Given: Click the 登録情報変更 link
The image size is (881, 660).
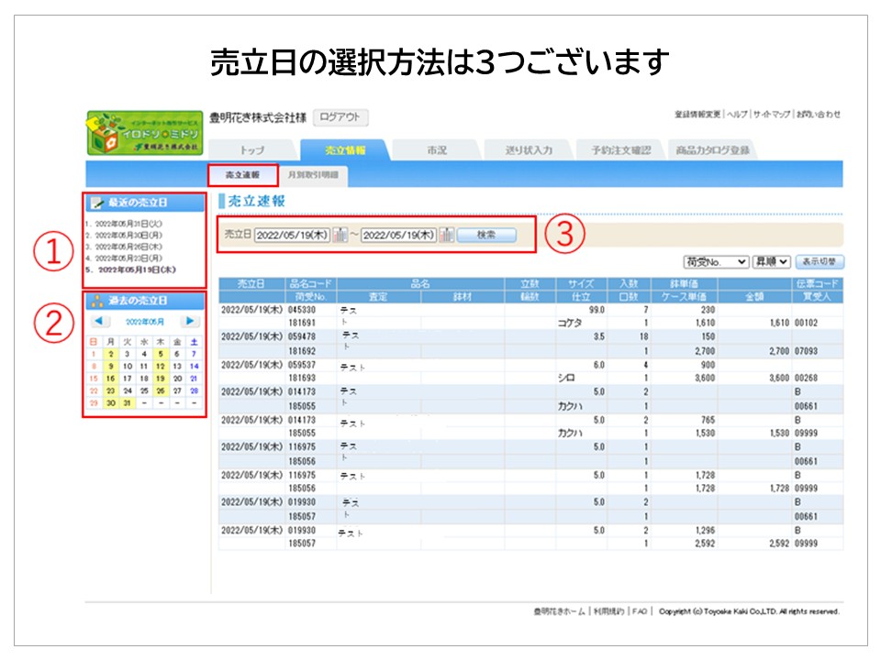Looking at the screenshot, I should 697,115.
